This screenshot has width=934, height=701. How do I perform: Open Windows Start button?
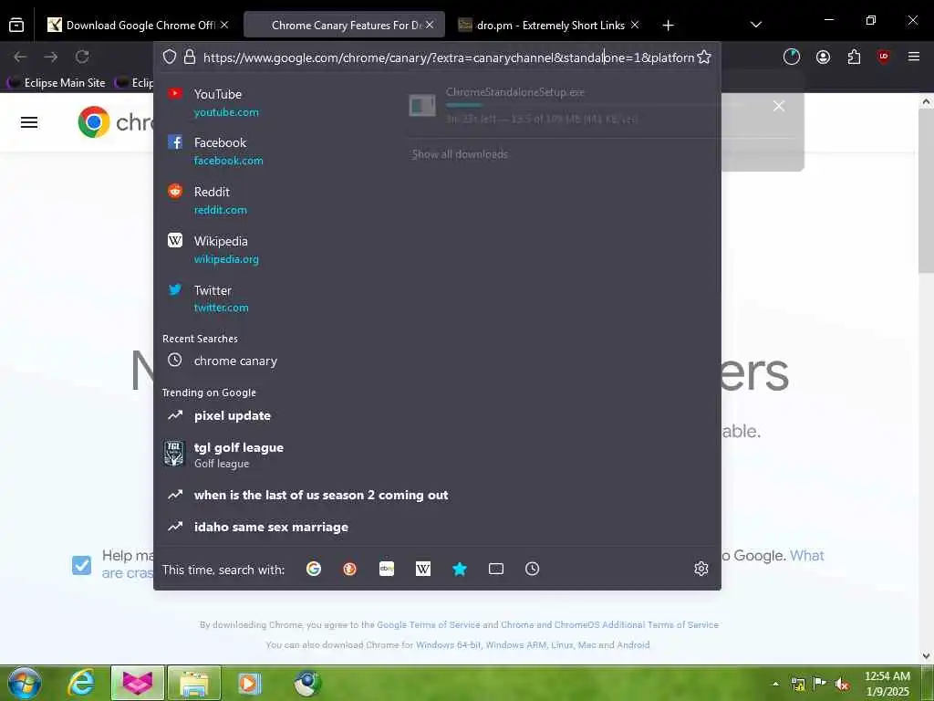click(25, 683)
